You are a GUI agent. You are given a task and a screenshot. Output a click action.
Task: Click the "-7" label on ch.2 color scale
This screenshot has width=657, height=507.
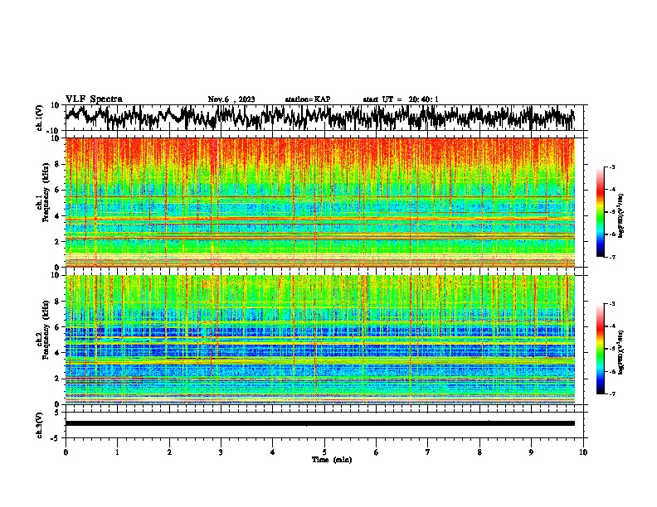tap(612, 394)
